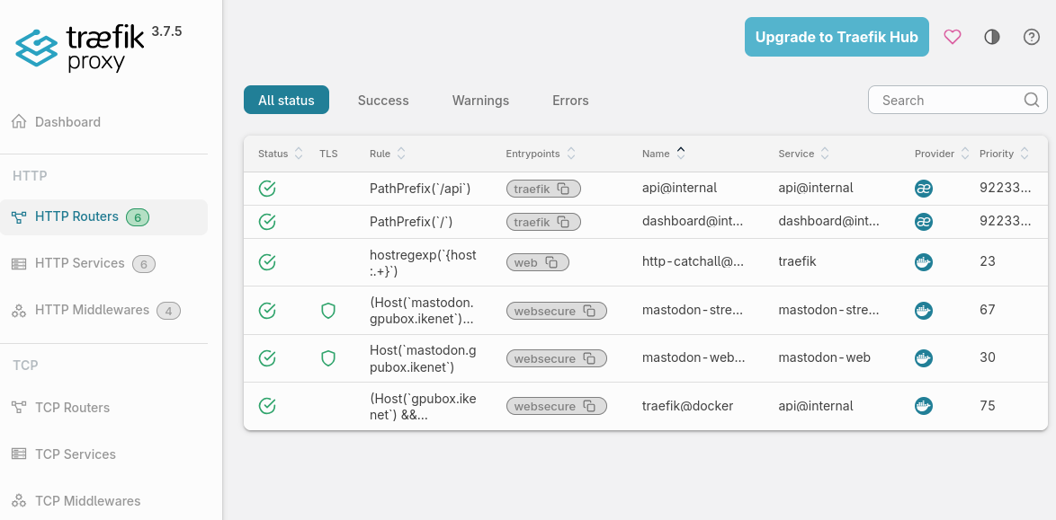Viewport: 1056px width, 520px height.
Task: Click success status icon for api@internal row
Action: click(267, 189)
